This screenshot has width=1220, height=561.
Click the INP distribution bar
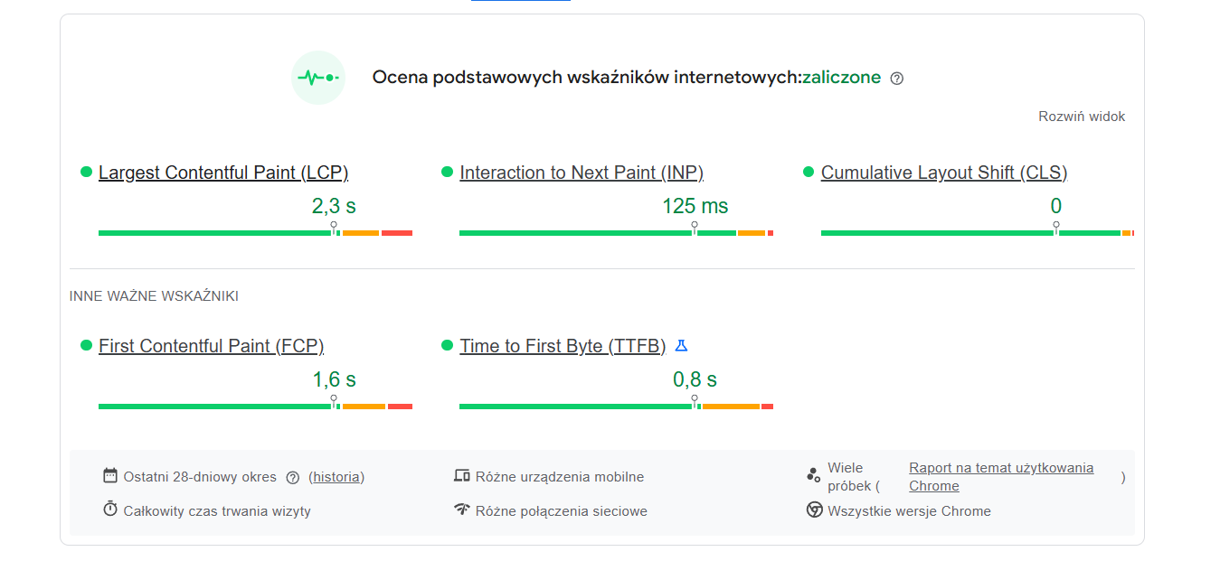point(616,233)
